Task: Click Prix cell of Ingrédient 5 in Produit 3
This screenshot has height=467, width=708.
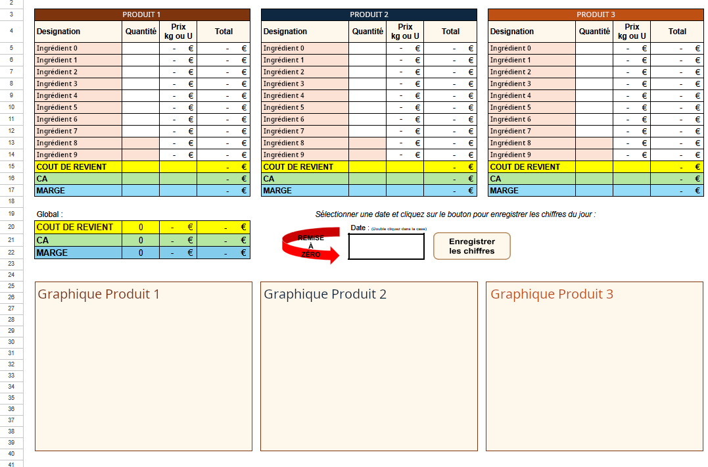Action: pyautogui.click(x=631, y=107)
